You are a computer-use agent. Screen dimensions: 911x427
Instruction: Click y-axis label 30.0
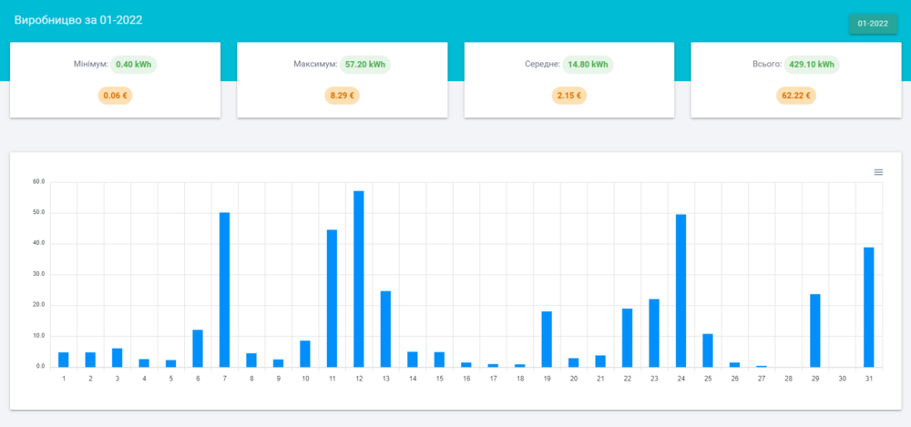[39, 274]
